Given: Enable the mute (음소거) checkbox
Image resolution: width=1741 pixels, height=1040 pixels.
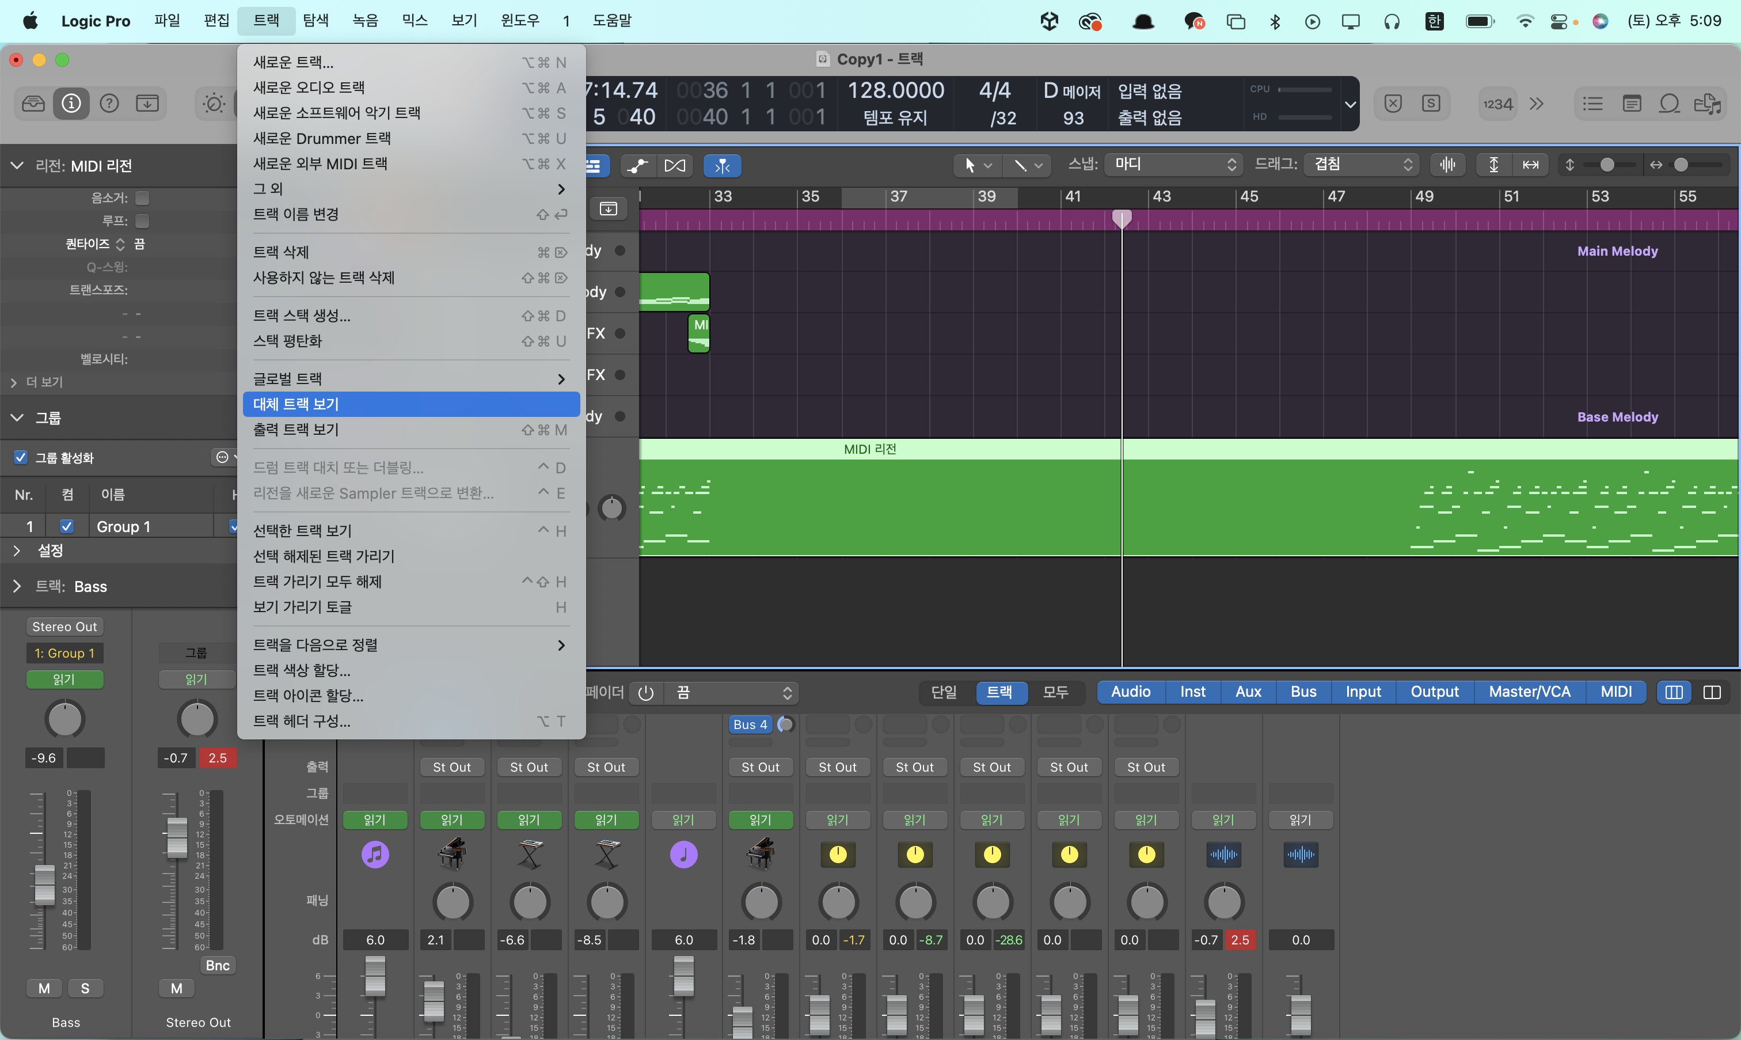Looking at the screenshot, I should pos(142,198).
